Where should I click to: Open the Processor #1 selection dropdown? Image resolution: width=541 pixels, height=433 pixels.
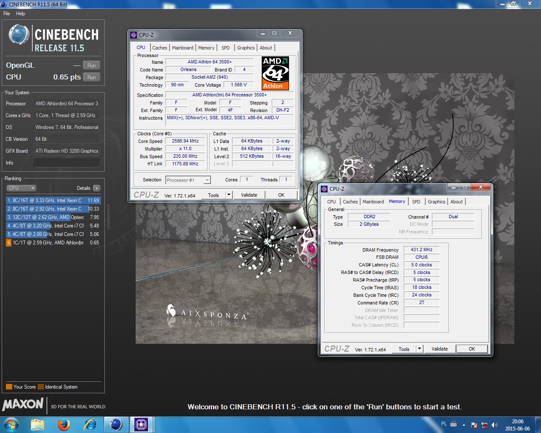pyautogui.click(x=188, y=180)
